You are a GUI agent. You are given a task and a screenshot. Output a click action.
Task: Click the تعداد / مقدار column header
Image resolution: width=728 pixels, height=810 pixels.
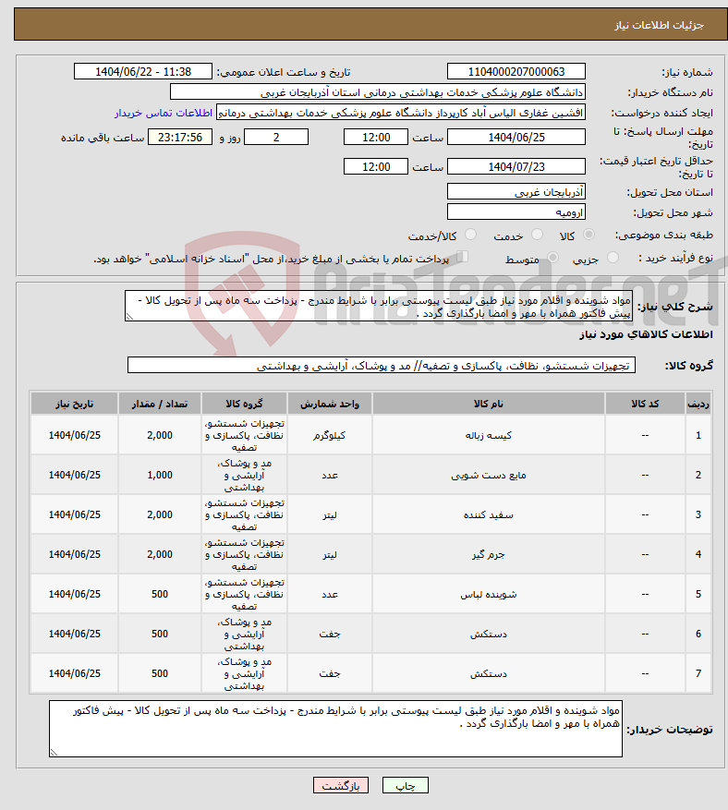[x=160, y=404]
